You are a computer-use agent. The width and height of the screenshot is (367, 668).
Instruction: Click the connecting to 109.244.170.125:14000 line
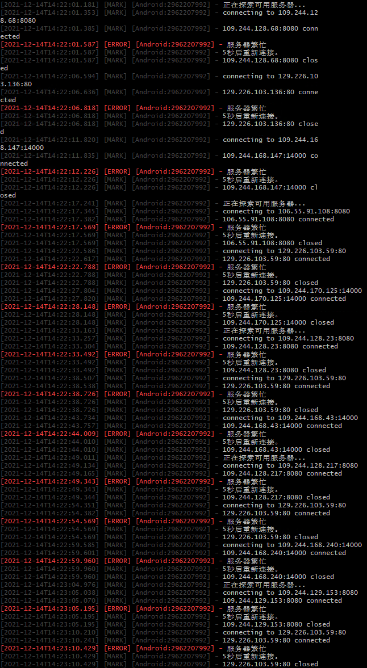(181, 291)
